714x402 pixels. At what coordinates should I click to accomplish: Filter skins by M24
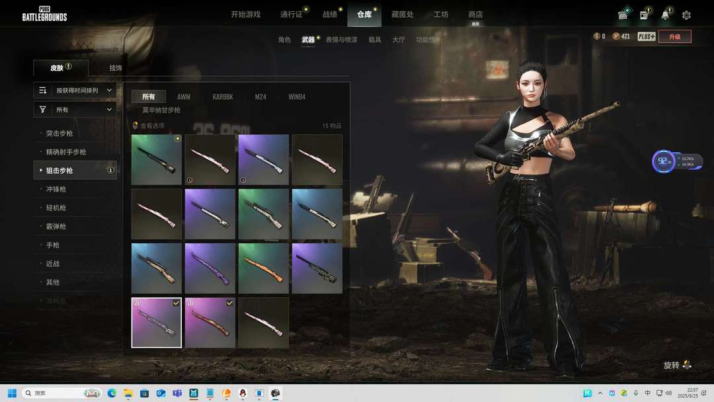click(x=260, y=97)
